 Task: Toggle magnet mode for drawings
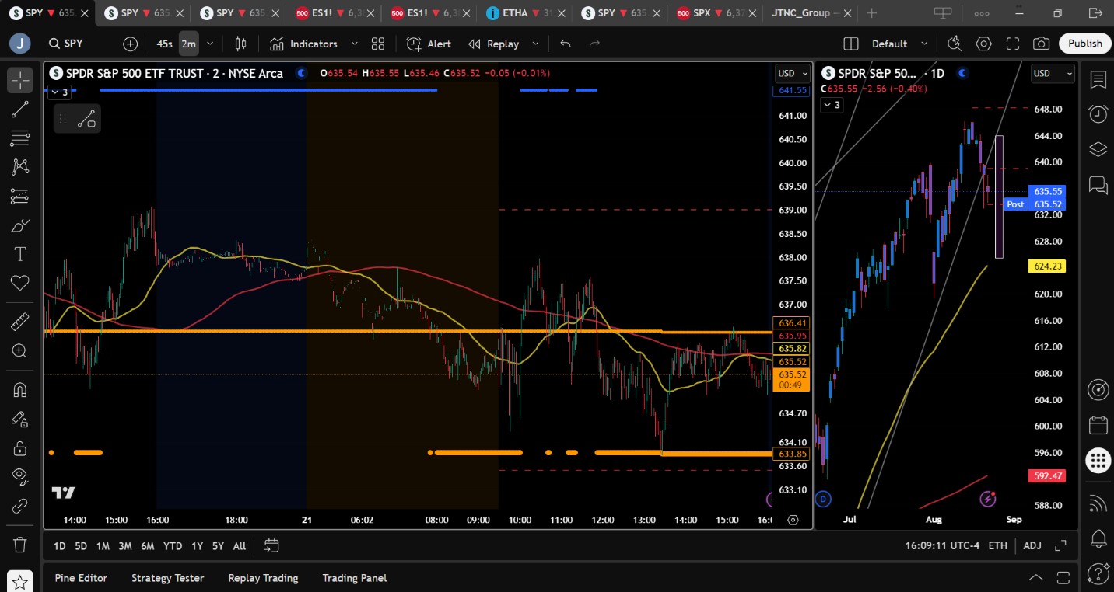coord(20,389)
